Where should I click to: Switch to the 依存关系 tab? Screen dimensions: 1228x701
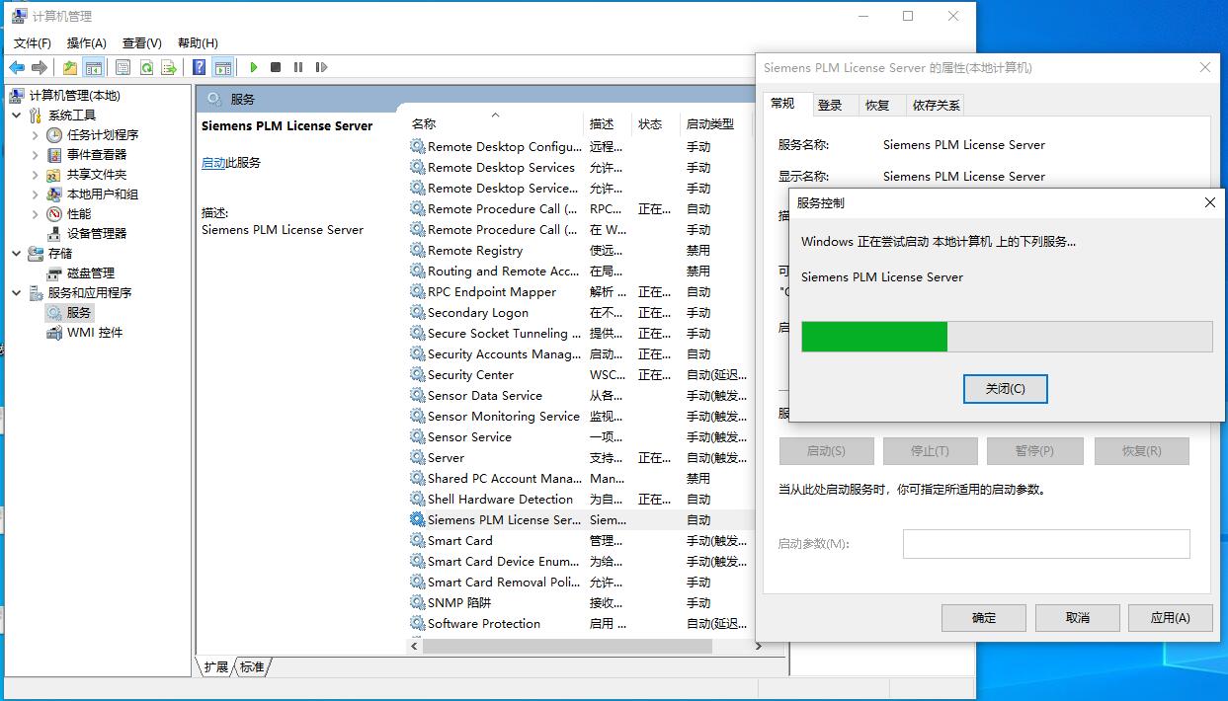[x=935, y=105]
